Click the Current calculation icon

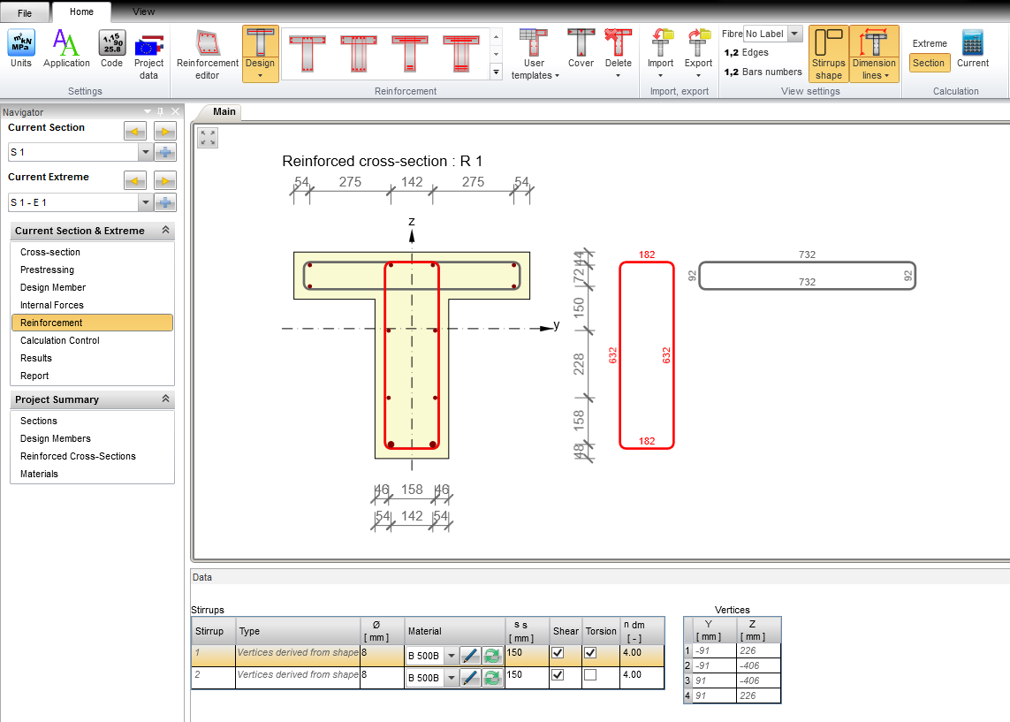(x=972, y=49)
